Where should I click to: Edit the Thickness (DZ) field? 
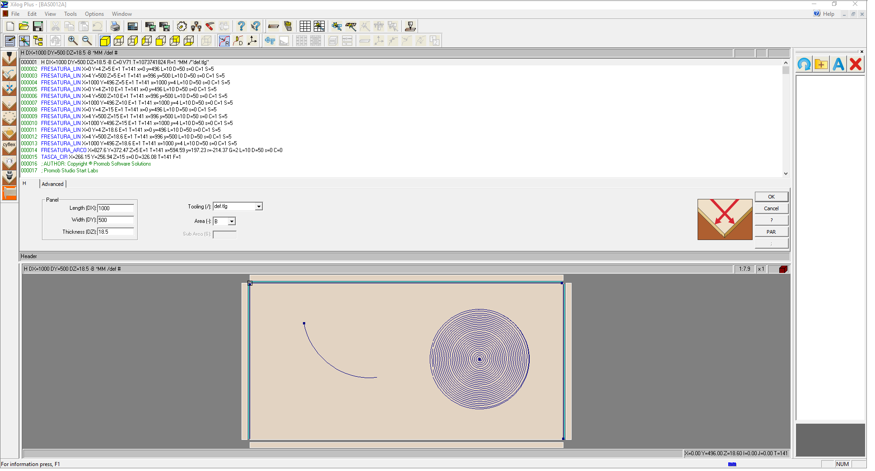pyautogui.click(x=116, y=231)
